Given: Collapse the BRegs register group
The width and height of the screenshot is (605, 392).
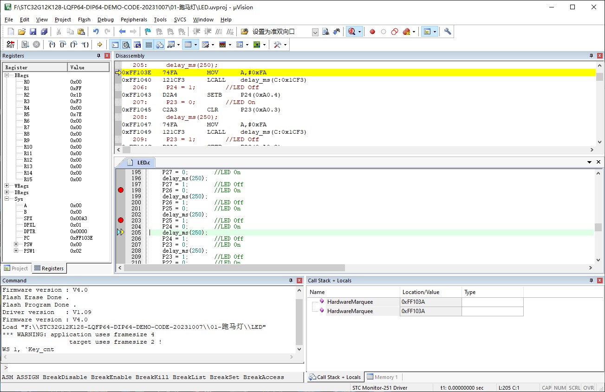Looking at the screenshot, I should click(x=7, y=75).
